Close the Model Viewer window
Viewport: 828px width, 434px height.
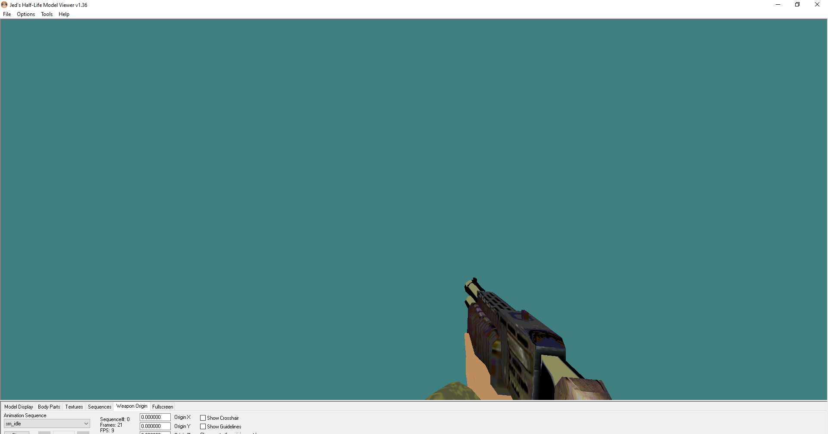coord(817,5)
